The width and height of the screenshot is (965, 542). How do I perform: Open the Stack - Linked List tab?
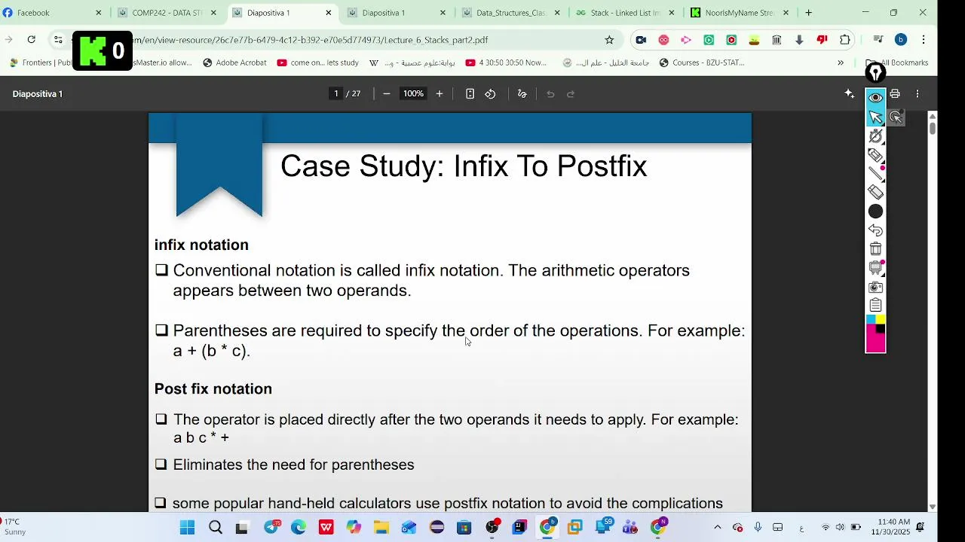point(625,13)
